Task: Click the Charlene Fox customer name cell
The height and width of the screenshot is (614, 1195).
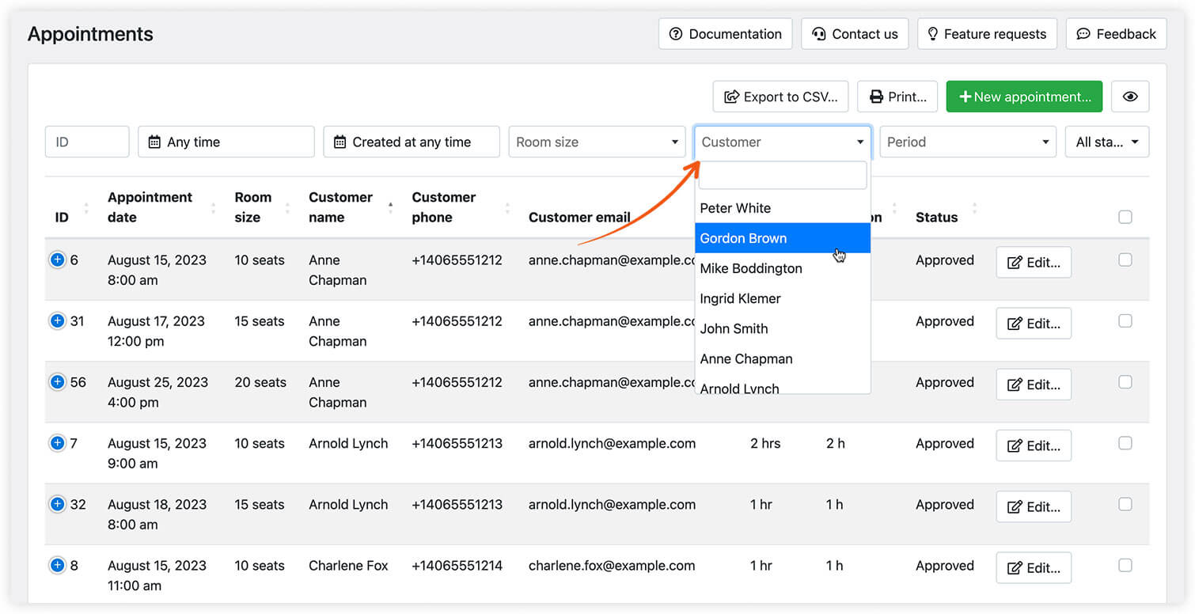Action: [348, 565]
